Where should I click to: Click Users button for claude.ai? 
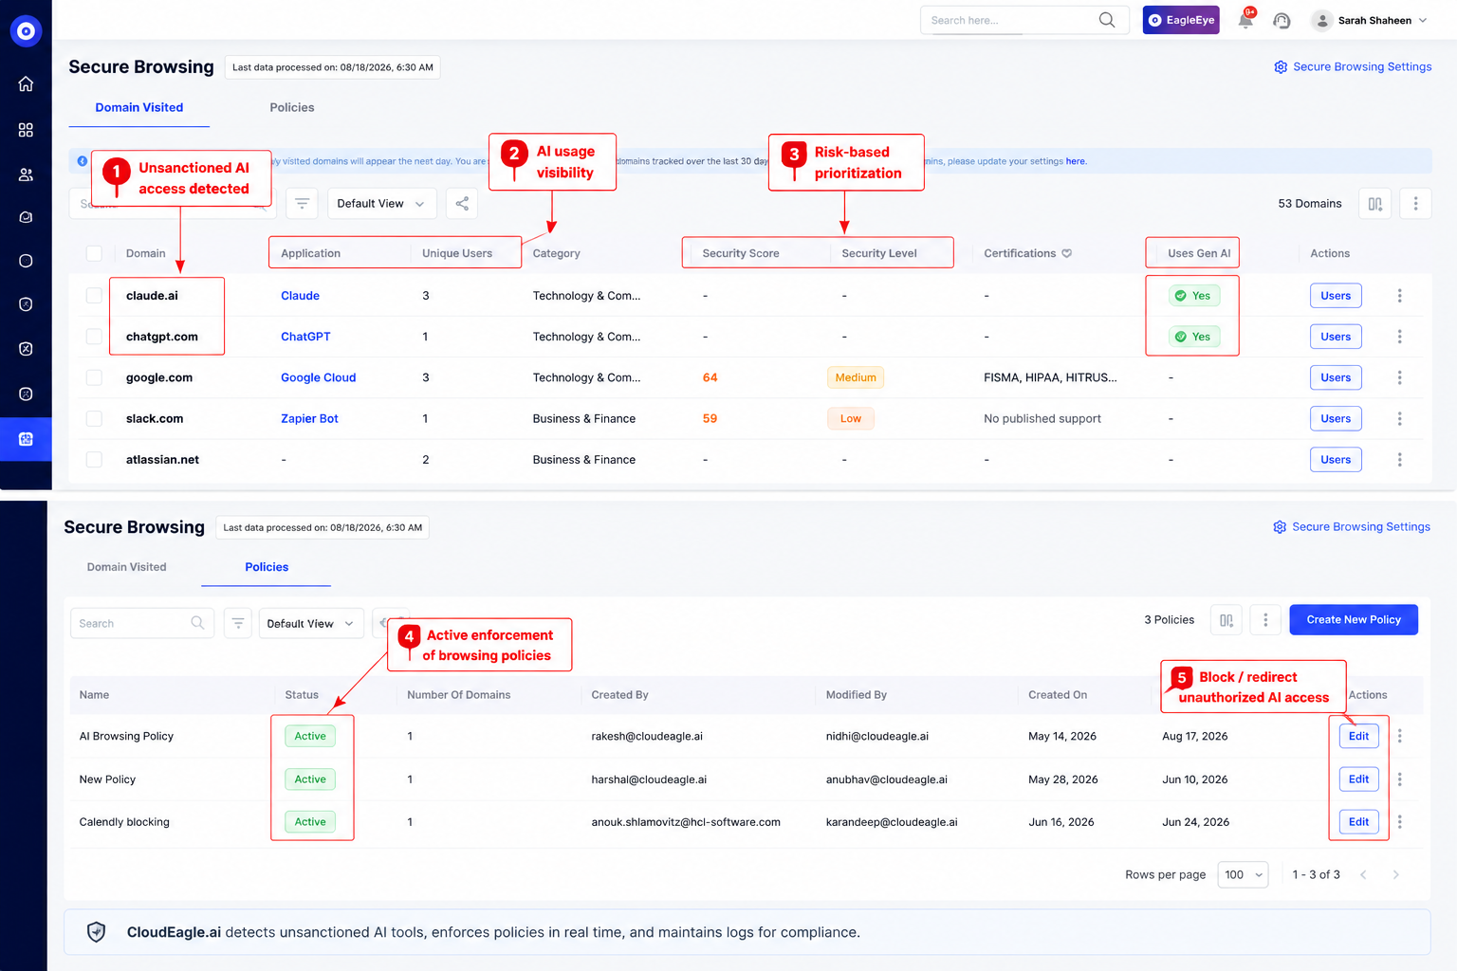click(1336, 296)
